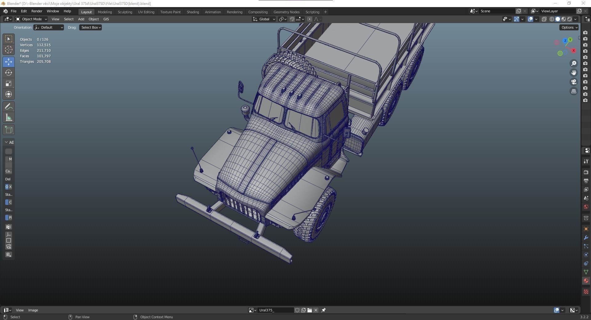Viewport: 591px width, 320px height.
Task: Click the zoom magnifier viewport button
Action: (574, 63)
